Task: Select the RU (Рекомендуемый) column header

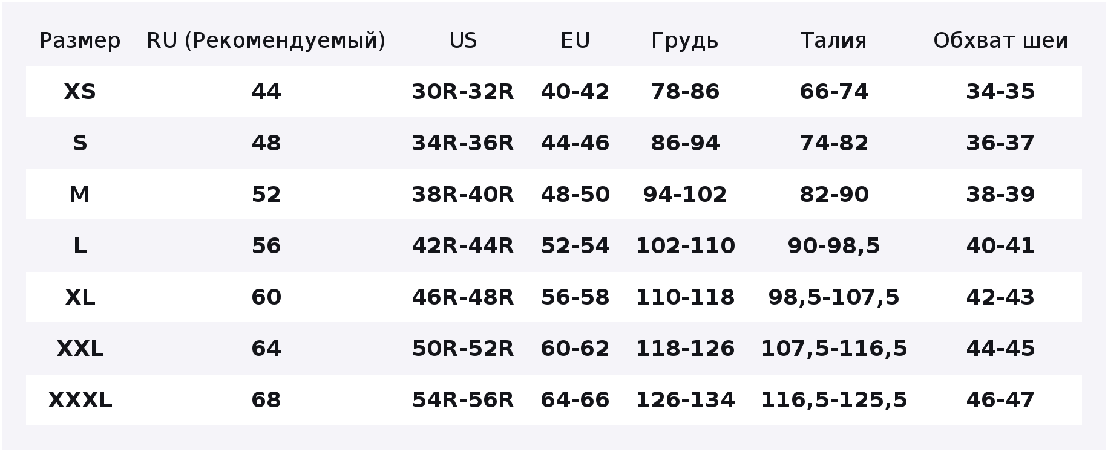Action: coord(266,40)
